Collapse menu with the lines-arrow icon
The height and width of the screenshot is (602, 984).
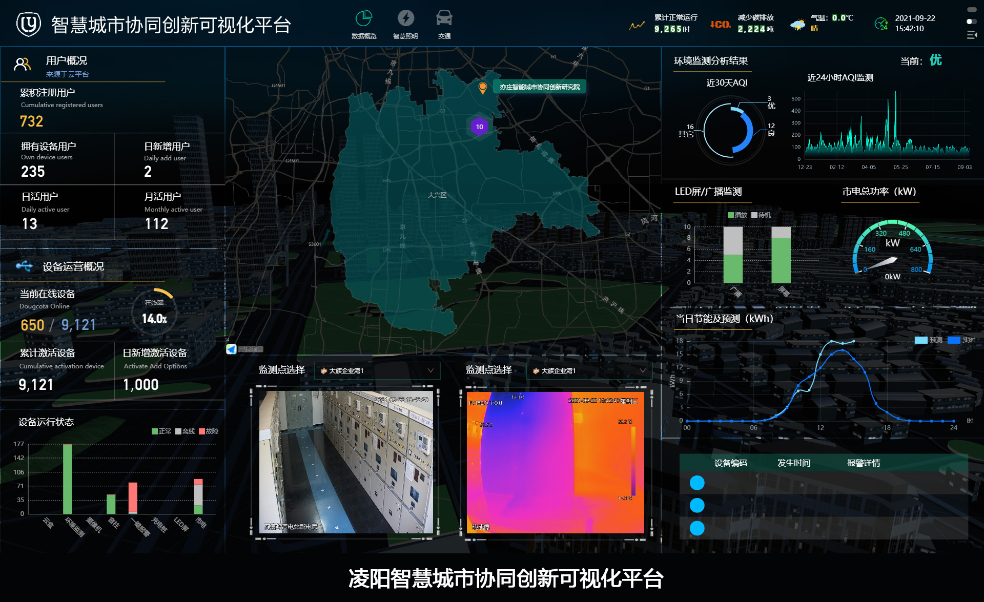(x=972, y=35)
